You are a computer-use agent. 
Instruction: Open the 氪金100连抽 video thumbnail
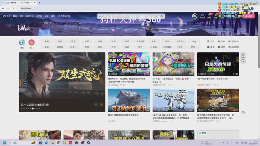coord(129,64)
